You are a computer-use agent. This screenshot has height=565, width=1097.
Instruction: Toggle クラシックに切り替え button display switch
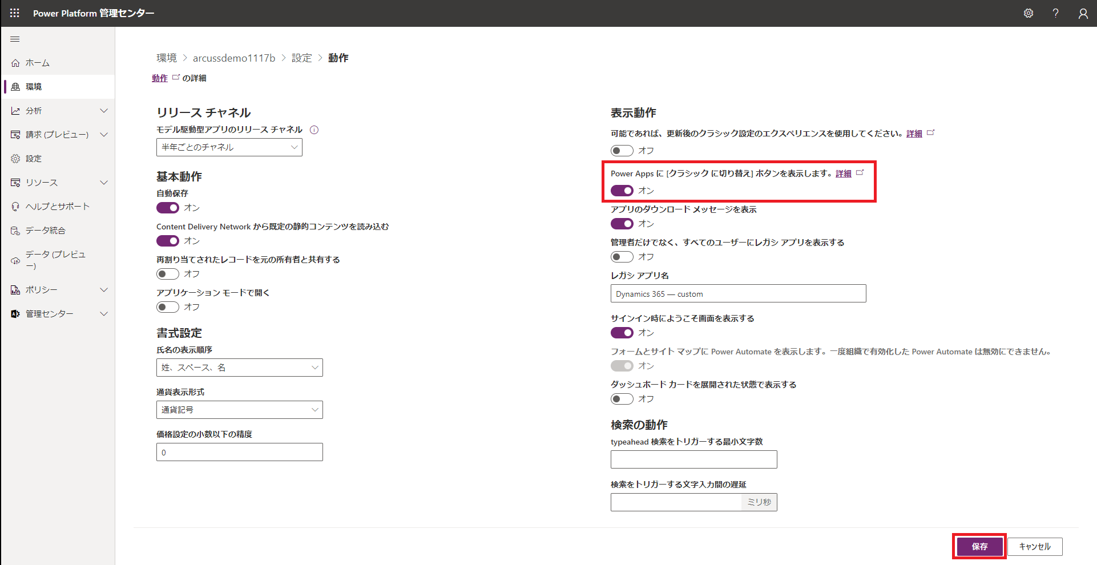(x=622, y=191)
